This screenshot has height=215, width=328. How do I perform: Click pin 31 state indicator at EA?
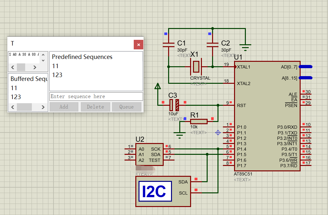(303, 97)
